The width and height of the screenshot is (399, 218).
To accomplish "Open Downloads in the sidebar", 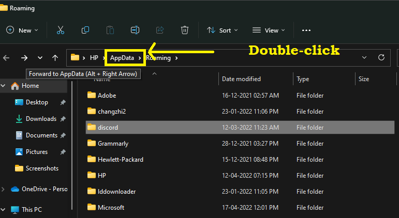I will tap(41, 119).
